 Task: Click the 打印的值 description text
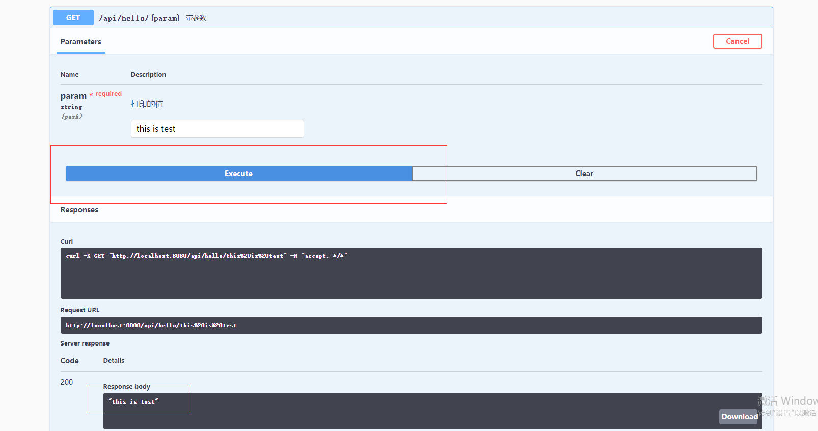pos(147,104)
